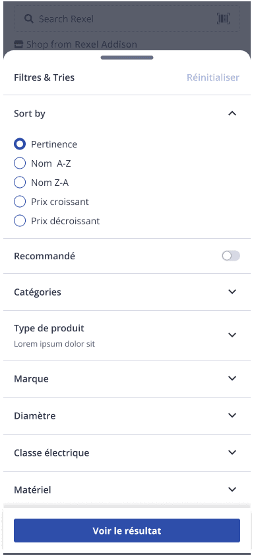The image size is (254, 555).
Task: Toggle the Recommandé switch on
Action: (231, 256)
